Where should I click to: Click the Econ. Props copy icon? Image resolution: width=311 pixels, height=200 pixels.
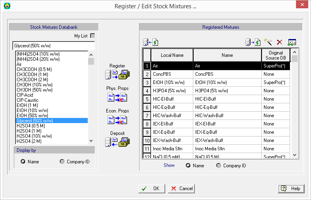117,120
